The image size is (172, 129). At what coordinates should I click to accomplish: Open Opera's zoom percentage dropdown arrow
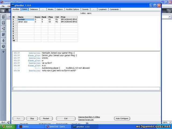[170, 123]
